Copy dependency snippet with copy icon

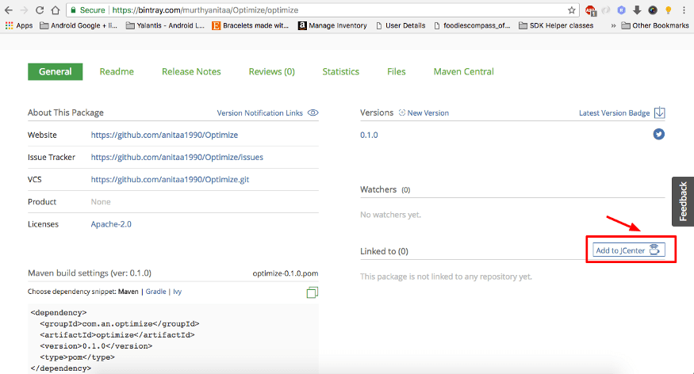pyautogui.click(x=312, y=292)
